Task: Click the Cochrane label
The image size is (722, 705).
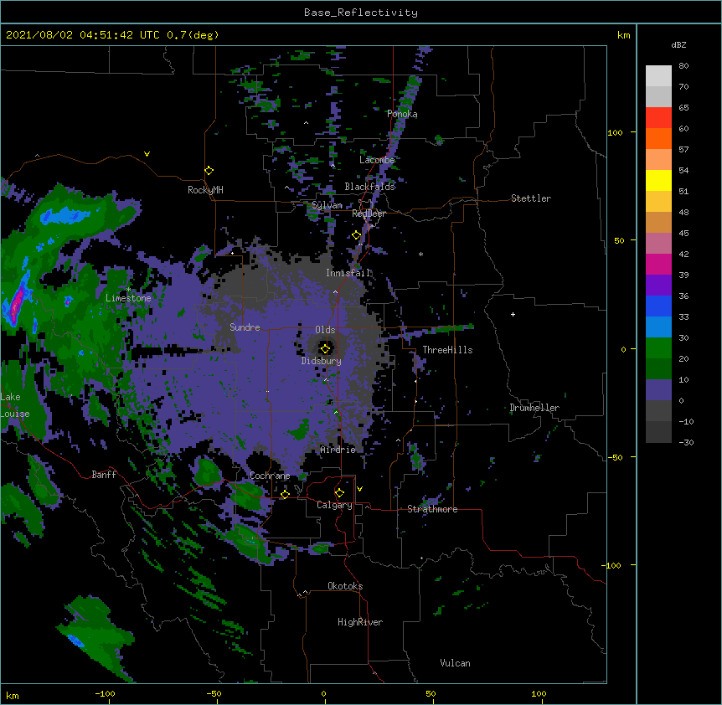Action: click(270, 476)
